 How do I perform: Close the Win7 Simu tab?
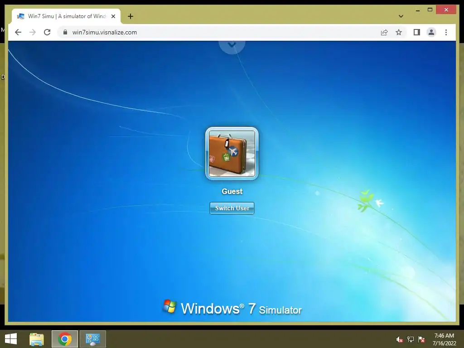pos(113,16)
